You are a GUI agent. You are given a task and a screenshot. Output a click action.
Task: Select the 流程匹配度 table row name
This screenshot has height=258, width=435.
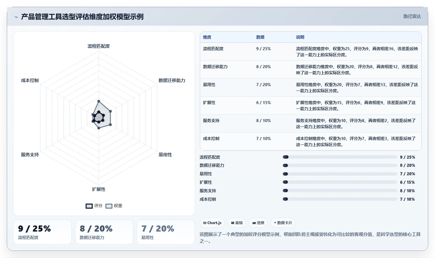tap(213, 49)
